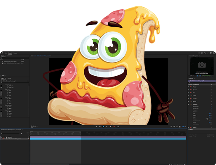
Task: Expand the Physics behavior
Action: pos(192,101)
